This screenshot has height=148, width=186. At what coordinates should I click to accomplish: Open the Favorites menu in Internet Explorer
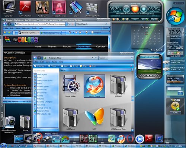point(26,28)
